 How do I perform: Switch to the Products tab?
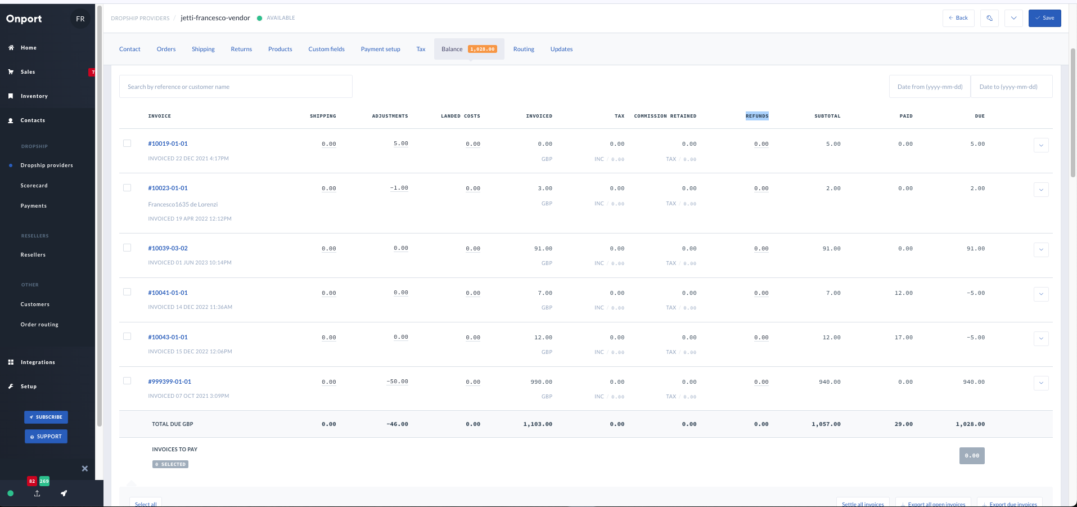[280, 49]
